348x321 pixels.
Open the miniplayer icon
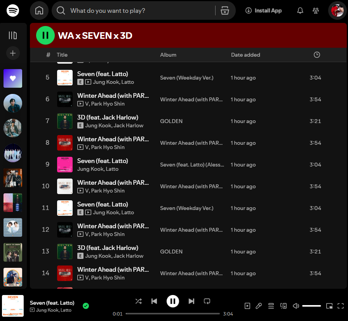329,306
